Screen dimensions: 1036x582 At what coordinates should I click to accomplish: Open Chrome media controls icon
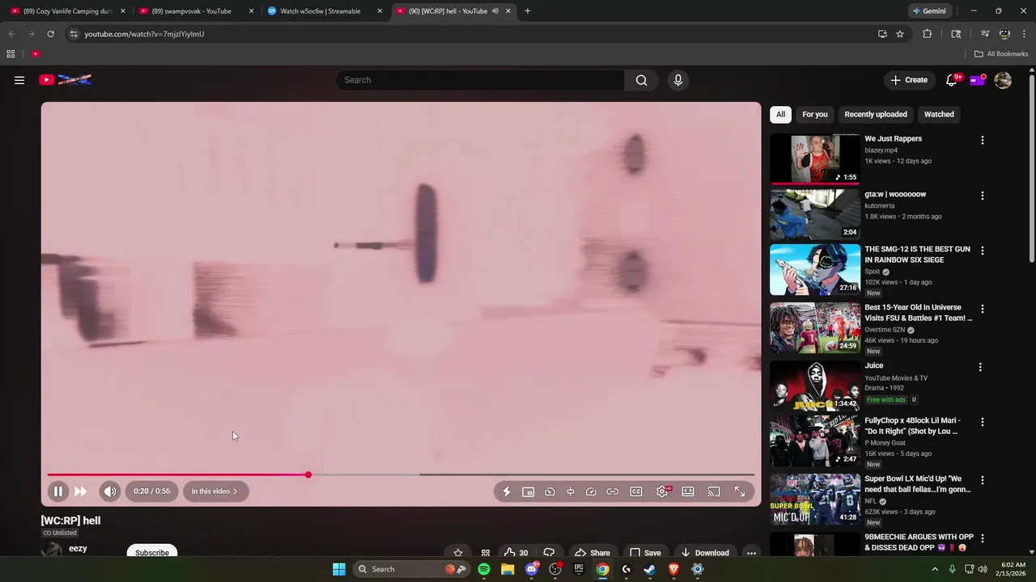[x=985, y=34]
